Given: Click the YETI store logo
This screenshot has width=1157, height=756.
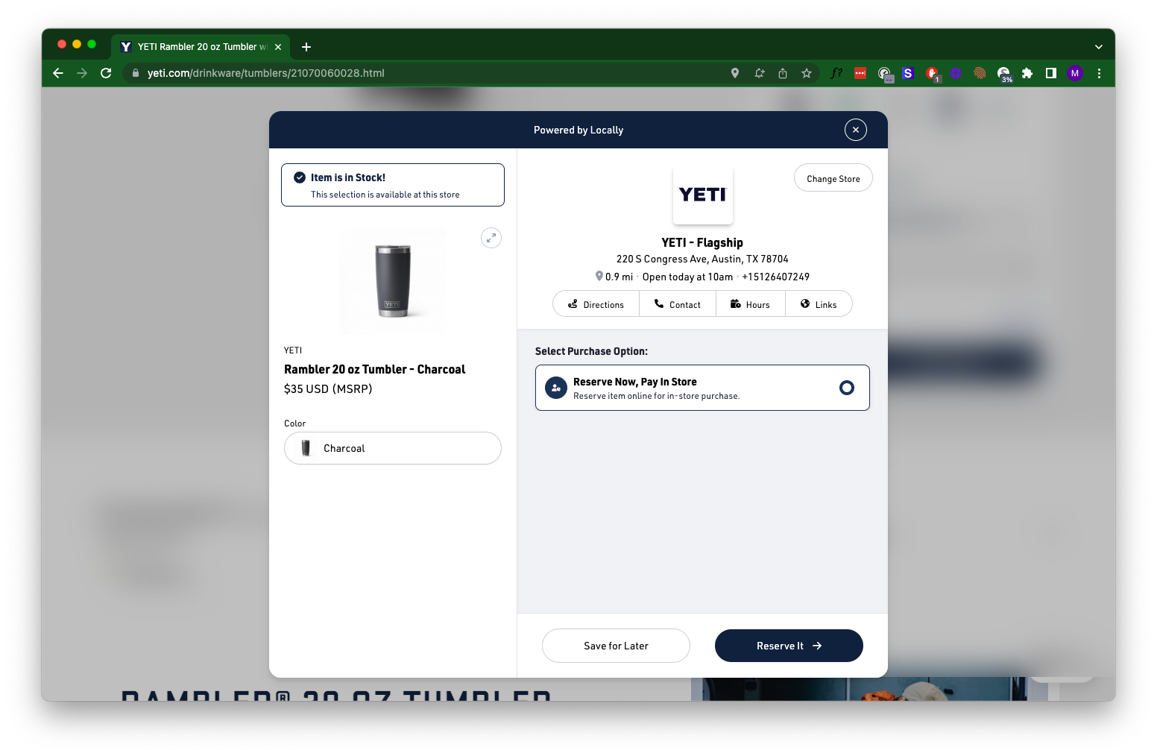Looking at the screenshot, I should (703, 195).
